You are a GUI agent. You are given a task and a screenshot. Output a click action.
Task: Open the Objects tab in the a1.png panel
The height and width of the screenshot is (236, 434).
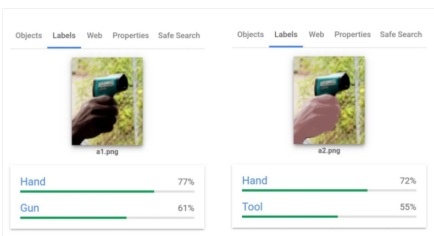29,36
